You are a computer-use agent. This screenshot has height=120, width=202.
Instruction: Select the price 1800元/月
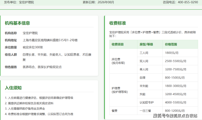172,53
